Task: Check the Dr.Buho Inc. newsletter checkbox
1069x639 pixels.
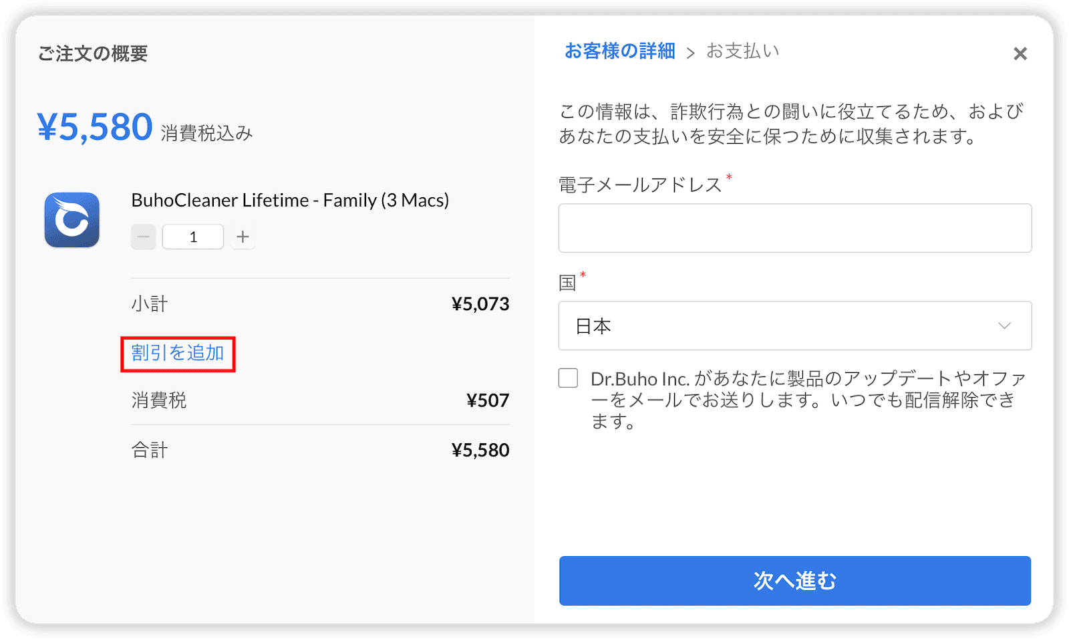Action: pyautogui.click(x=568, y=378)
